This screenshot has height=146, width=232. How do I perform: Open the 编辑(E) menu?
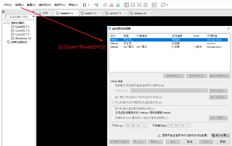tap(19, 5)
